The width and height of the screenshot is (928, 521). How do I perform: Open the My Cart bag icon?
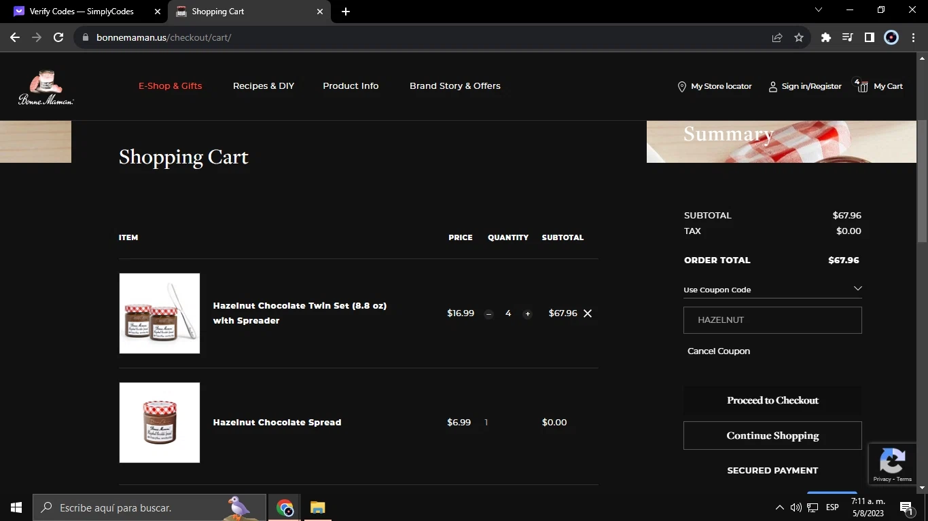(x=862, y=86)
